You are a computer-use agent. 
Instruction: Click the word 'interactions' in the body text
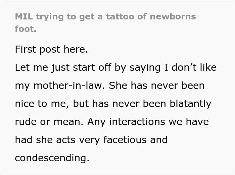pos(137,122)
